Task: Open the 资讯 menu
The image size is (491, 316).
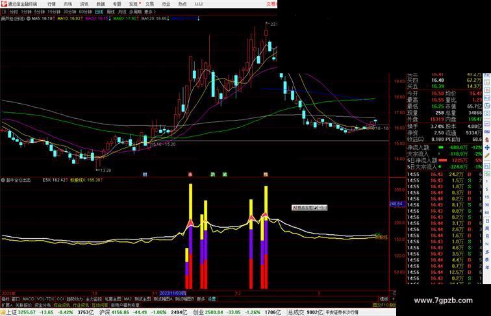Action: point(84,4)
